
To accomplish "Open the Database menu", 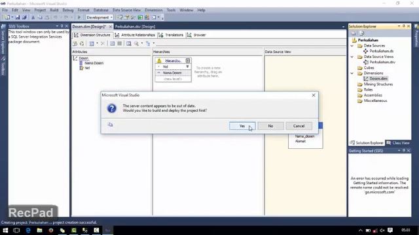I will [101, 10].
